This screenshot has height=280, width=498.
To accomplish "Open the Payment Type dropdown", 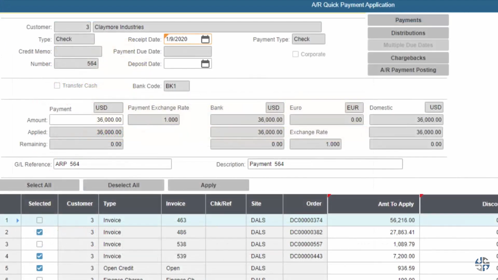I will click(x=308, y=39).
